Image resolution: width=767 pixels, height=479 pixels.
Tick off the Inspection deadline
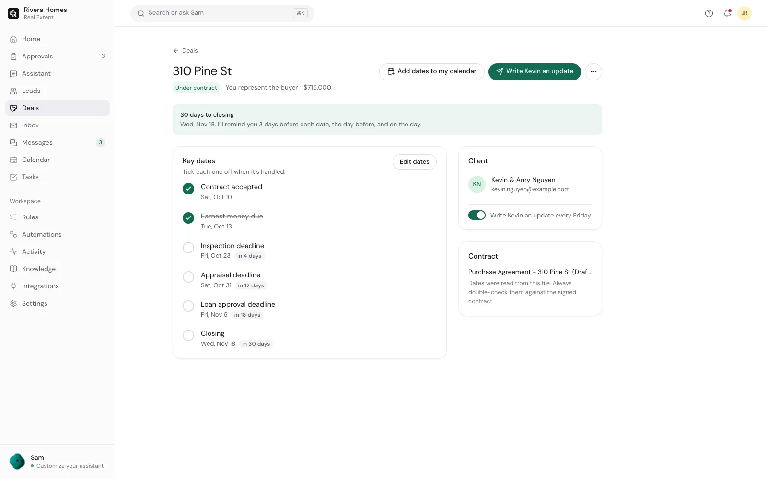pyautogui.click(x=188, y=248)
